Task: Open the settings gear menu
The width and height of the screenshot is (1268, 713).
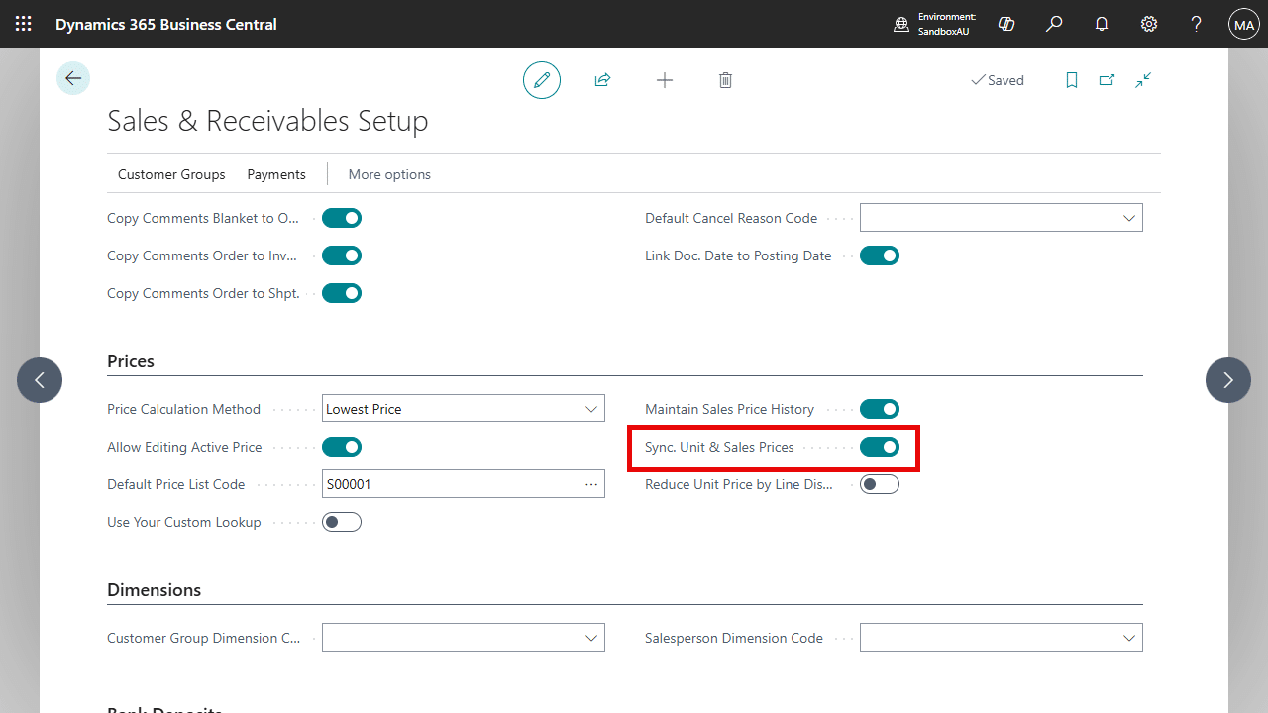Action: pos(1149,24)
